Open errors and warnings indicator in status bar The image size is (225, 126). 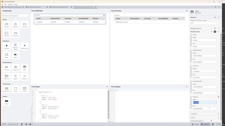point(29,124)
